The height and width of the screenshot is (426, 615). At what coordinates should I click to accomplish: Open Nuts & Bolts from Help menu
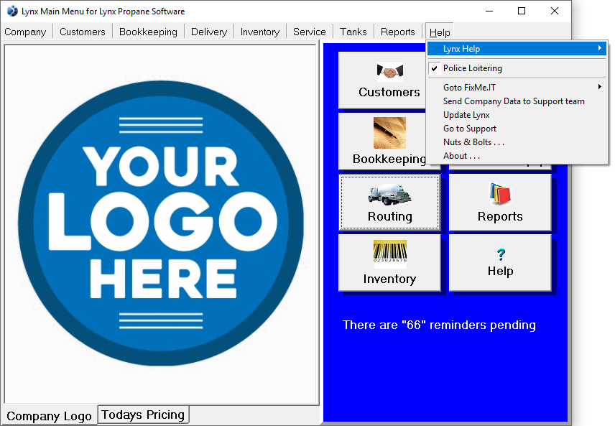click(x=473, y=142)
